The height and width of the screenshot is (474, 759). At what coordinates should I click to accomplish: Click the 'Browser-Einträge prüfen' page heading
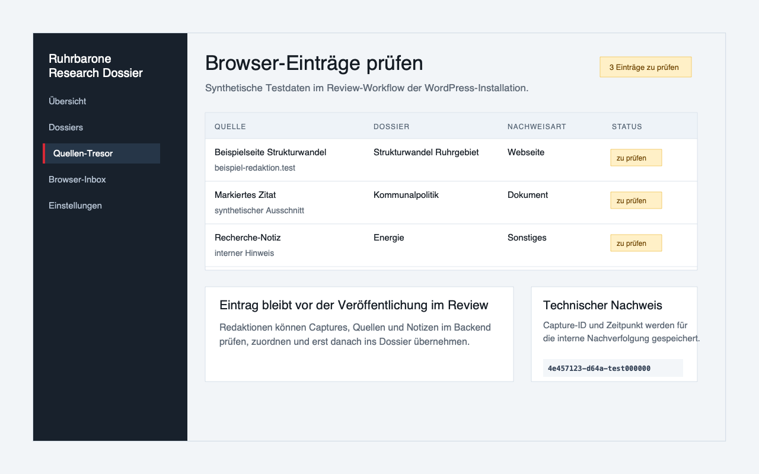tap(314, 63)
